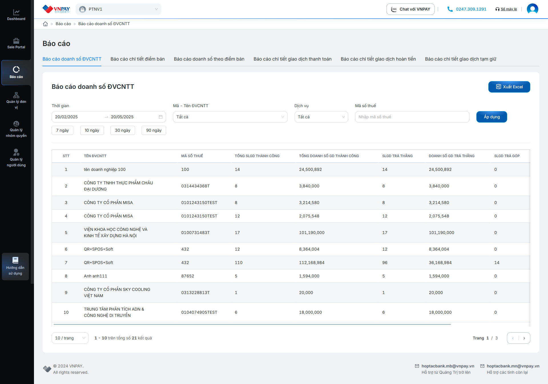Click mail icon for hoptacbank.mn

point(482,366)
